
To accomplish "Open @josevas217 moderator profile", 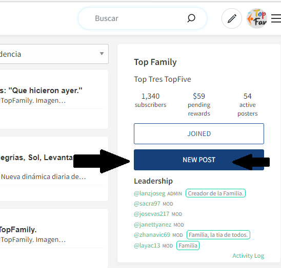I will (x=151, y=214).
